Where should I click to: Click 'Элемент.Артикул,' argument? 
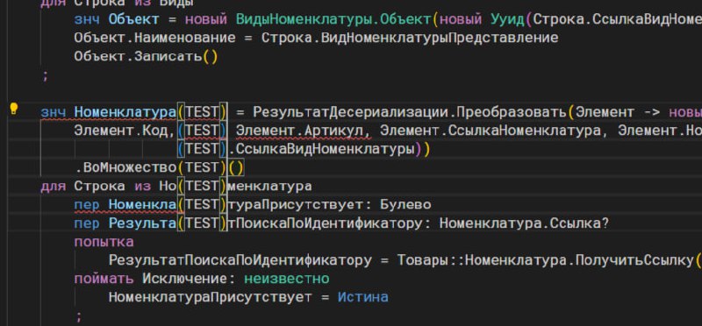(x=304, y=131)
